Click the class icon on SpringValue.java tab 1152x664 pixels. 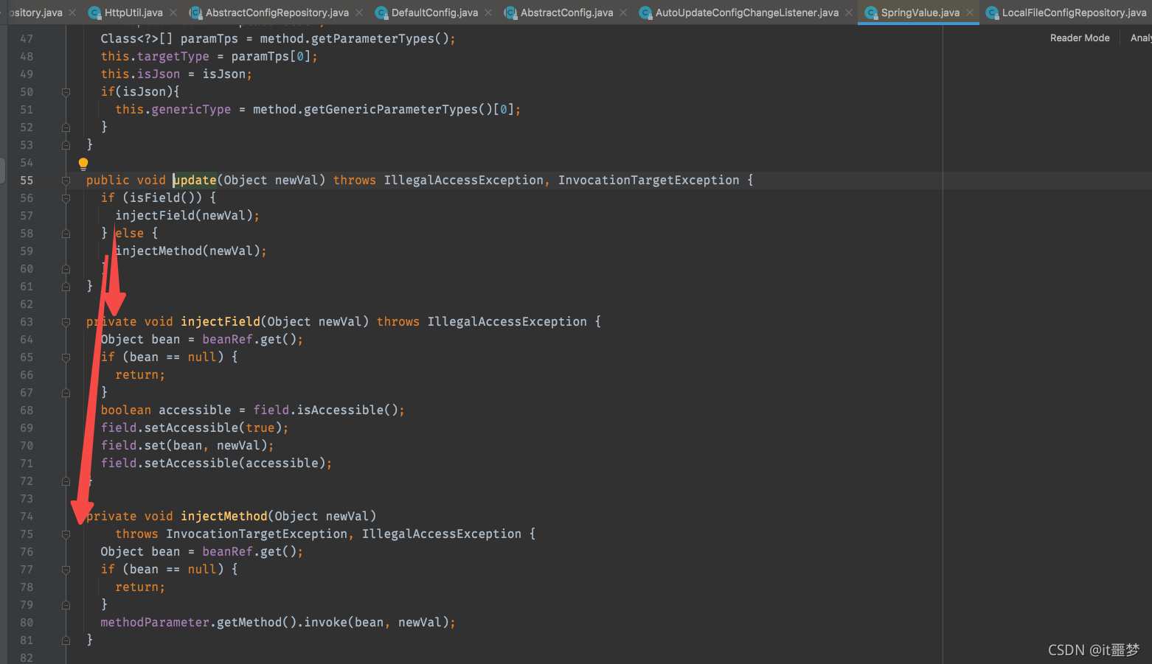(x=871, y=13)
